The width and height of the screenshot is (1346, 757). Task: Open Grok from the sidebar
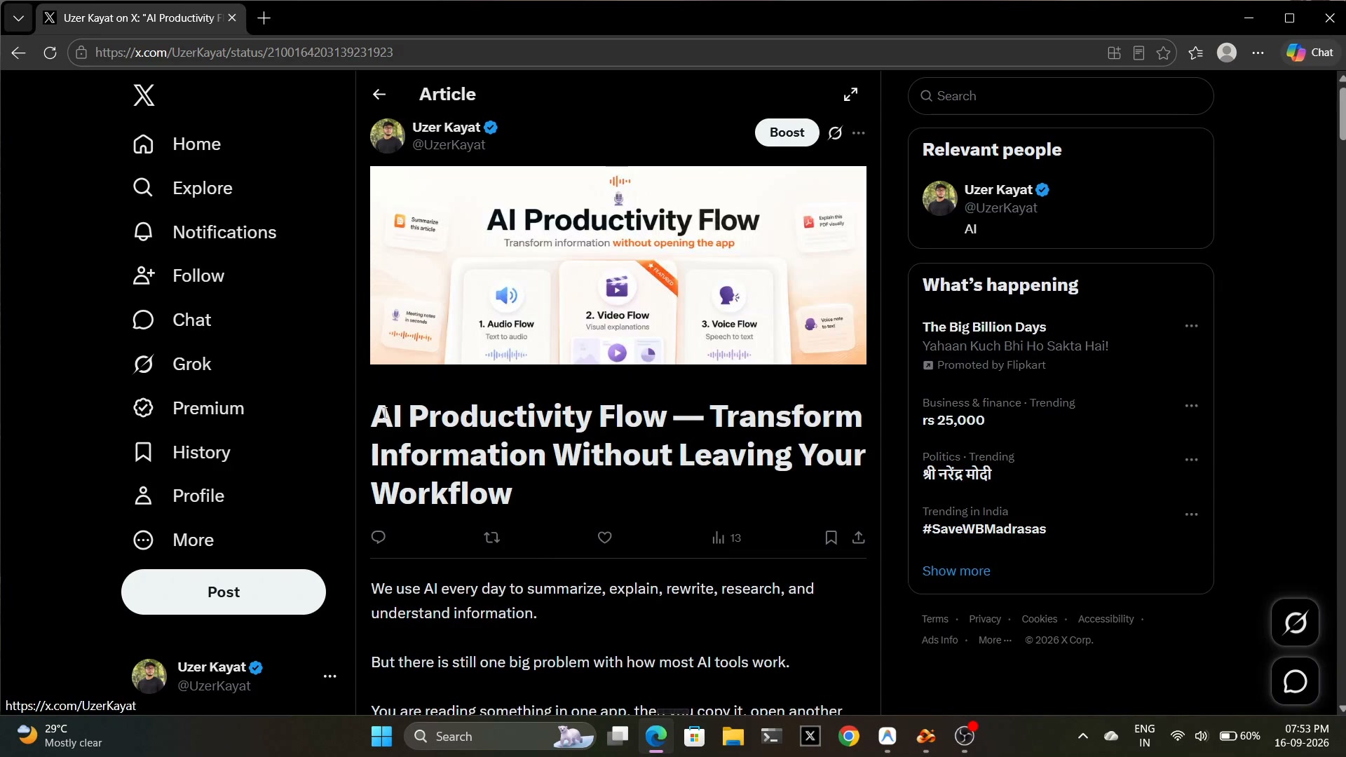[172, 364]
